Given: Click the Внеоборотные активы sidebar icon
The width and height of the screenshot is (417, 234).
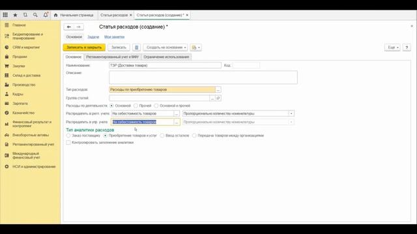Looking at the screenshot, I should pos(7,135).
